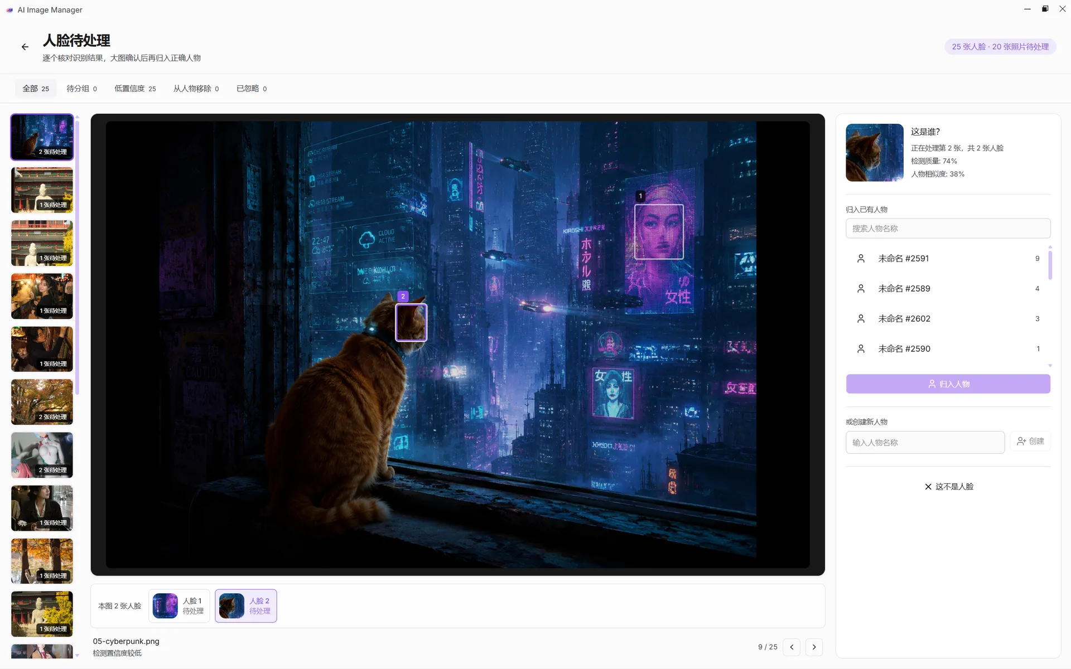This screenshot has height=669, width=1071.
Task: Open tenth thumbnail statue by red pavilion
Action: click(x=42, y=614)
